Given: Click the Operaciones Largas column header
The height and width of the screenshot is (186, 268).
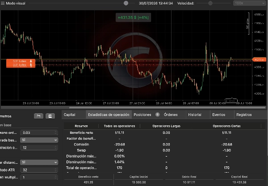Looking at the screenshot, I should [166, 126].
